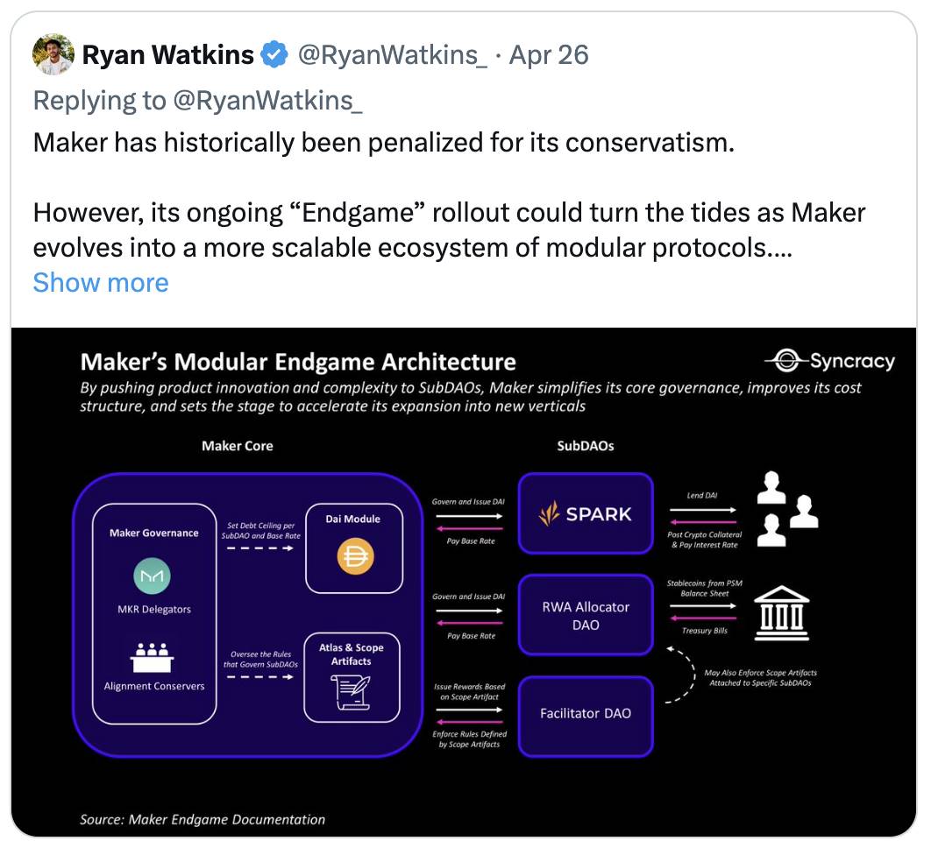Screen dimensions: 931x848
Task: Expand tweet with Show more
Action: [101, 282]
